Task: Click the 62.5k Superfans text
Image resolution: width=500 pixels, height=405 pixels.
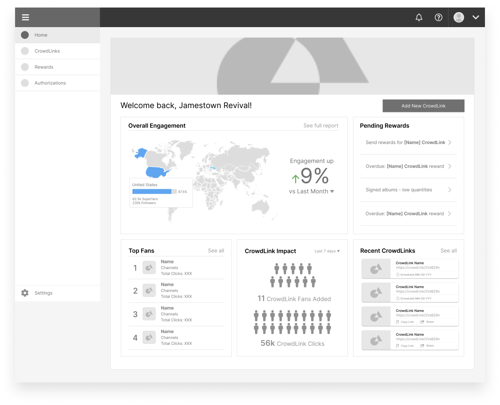Action: [x=145, y=199]
